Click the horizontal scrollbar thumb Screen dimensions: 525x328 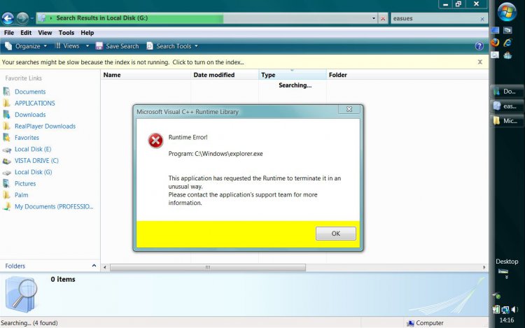coord(207,267)
